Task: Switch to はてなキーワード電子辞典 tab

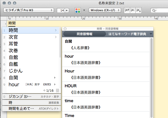Action: click(128, 34)
